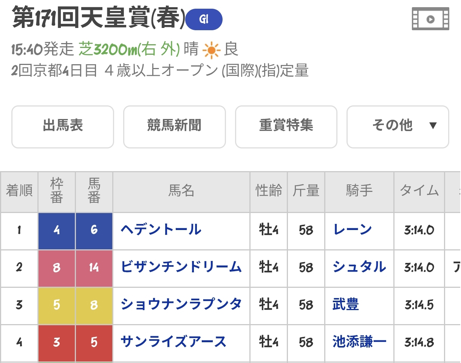Open jockey 池添謙一 profile
The height and width of the screenshot is (363, 461).
click(359, 342)
